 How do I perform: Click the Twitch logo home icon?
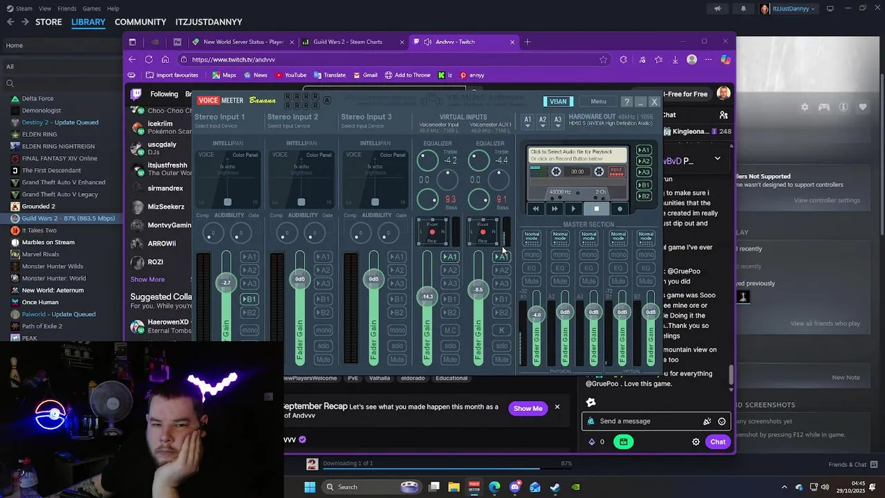137,94
